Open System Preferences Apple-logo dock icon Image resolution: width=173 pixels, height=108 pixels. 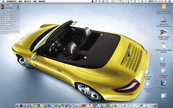pos(119,106)
